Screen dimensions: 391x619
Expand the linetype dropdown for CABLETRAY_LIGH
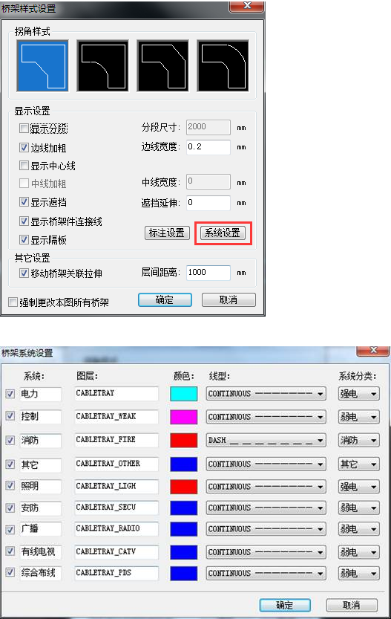(x=266, y=486)
